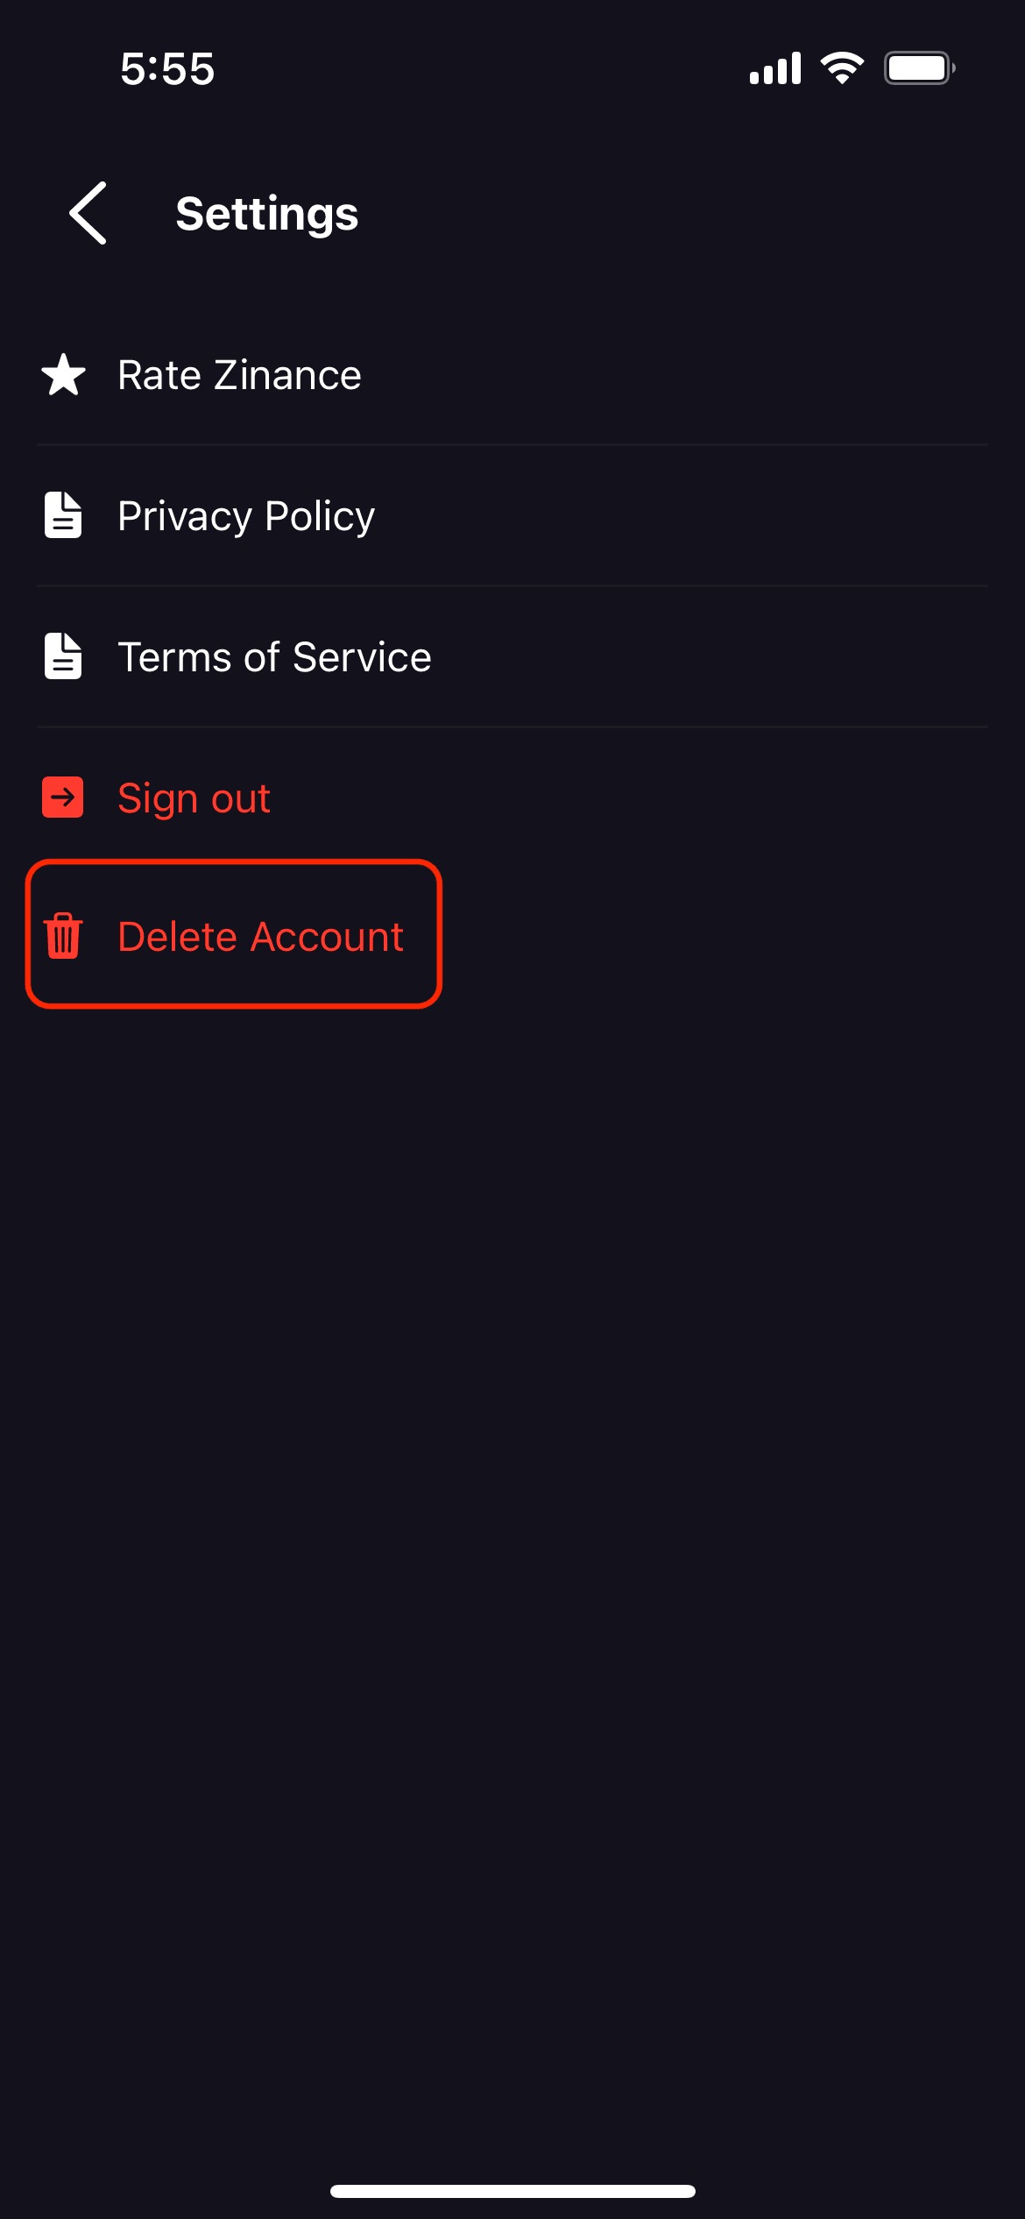Click the Privacy Policy document icon
Image resolution: width=1025 pixels, height=2219 pixels.
[63, 515]
